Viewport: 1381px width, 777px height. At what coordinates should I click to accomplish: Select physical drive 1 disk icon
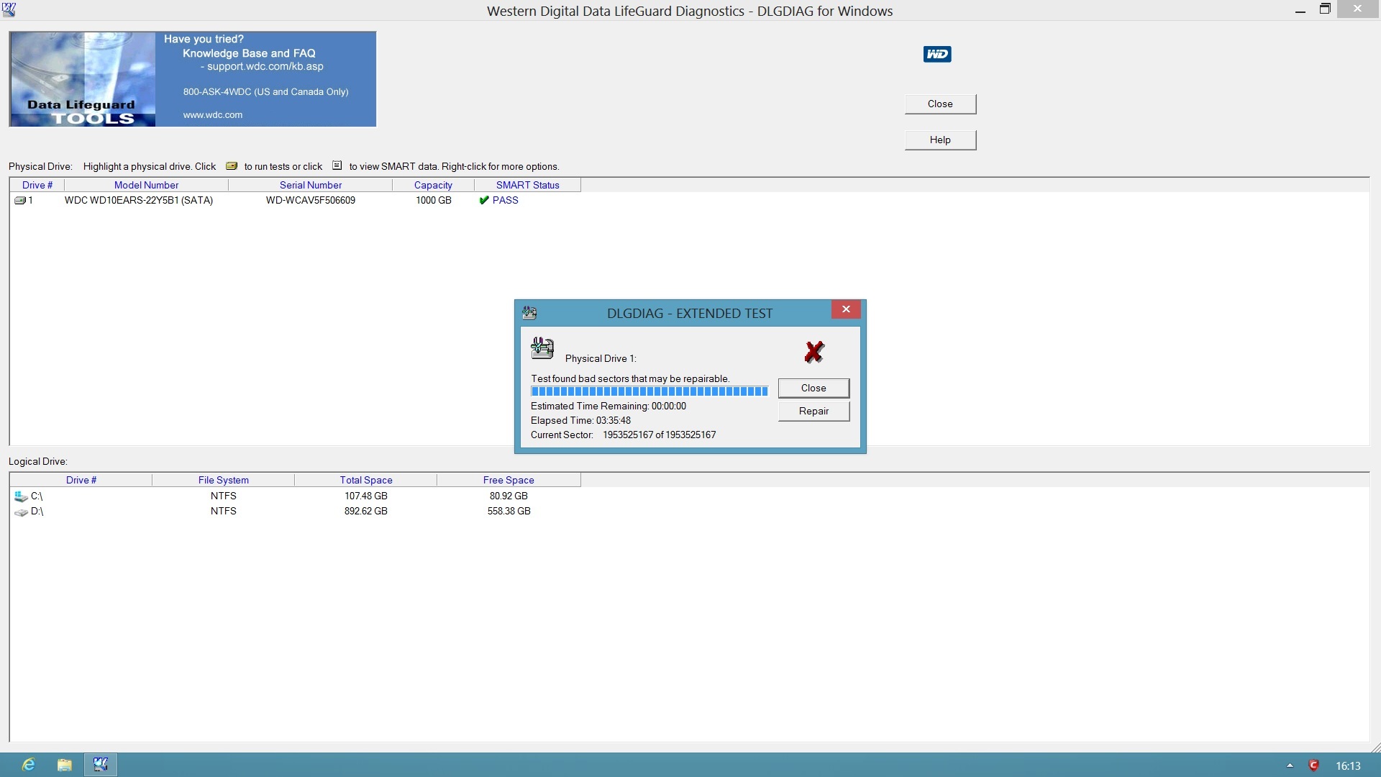pyautogui.click(x=20, y=201)
